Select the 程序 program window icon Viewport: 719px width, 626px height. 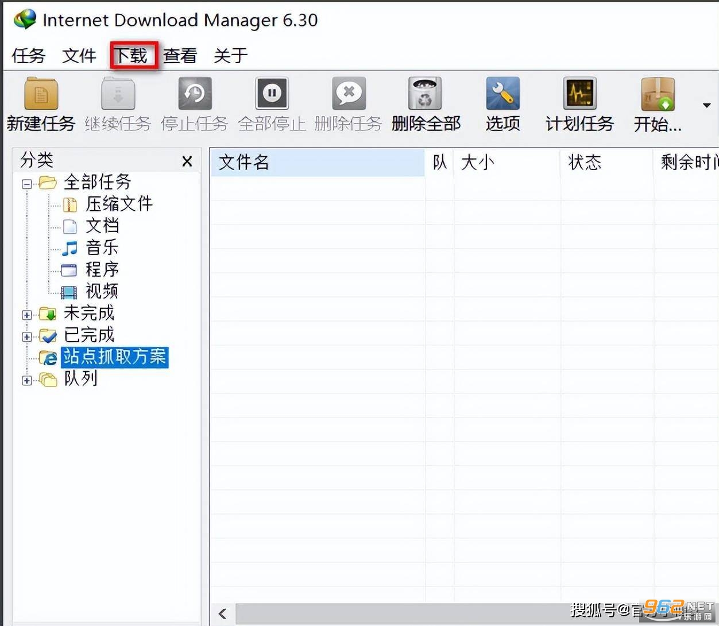[69, 270]
